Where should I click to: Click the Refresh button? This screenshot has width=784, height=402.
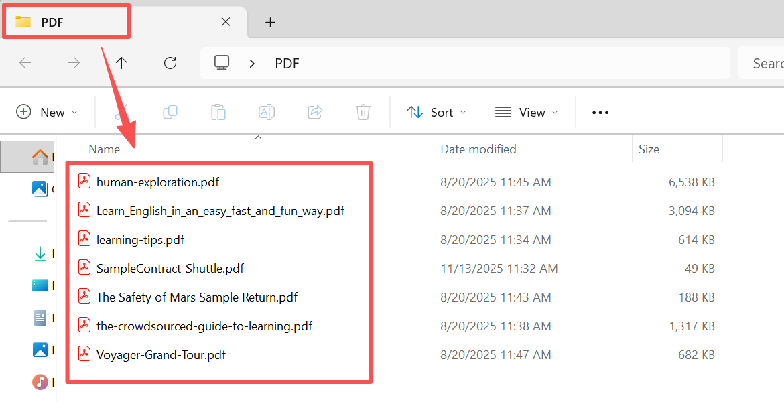[170, 63]
